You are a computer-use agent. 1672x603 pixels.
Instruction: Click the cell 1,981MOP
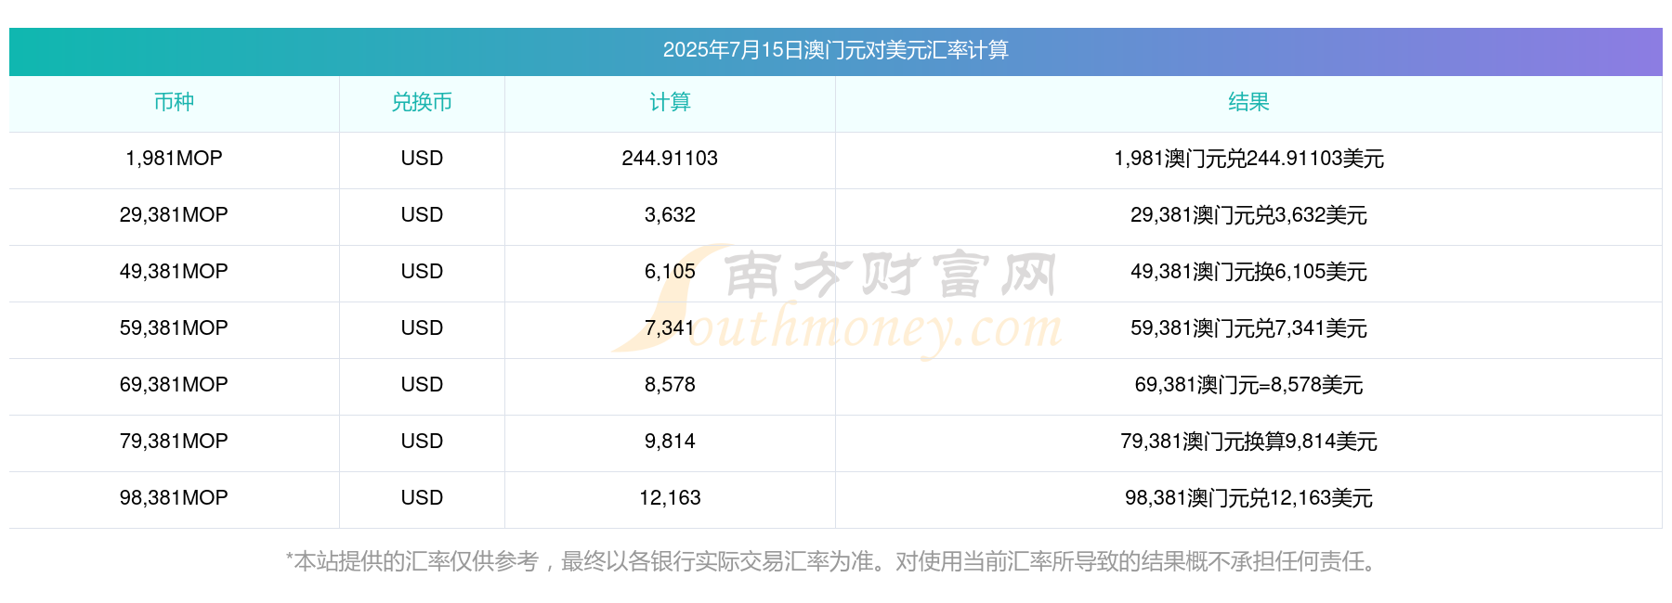[174, 159]
